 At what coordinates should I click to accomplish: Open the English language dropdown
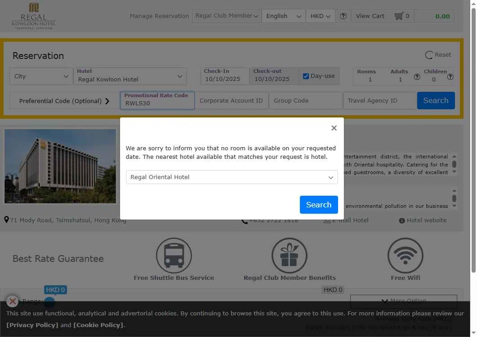[x=284, y=16]
